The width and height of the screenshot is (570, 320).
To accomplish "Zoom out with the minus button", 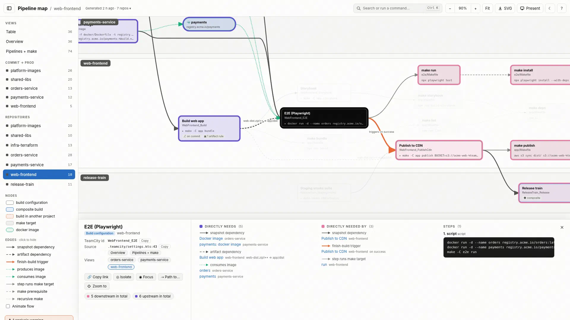I will (450, 8).
